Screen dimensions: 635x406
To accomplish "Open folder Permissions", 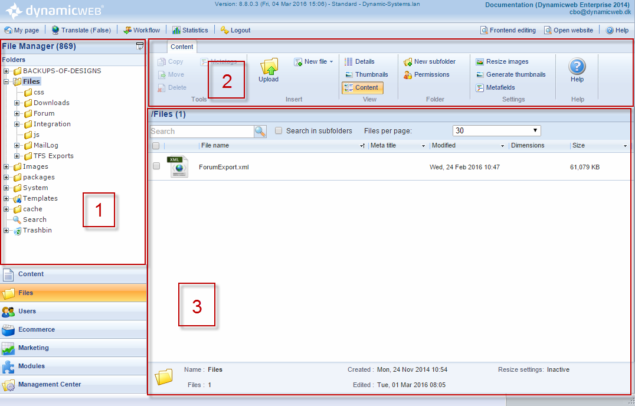I will click(427, 74).
